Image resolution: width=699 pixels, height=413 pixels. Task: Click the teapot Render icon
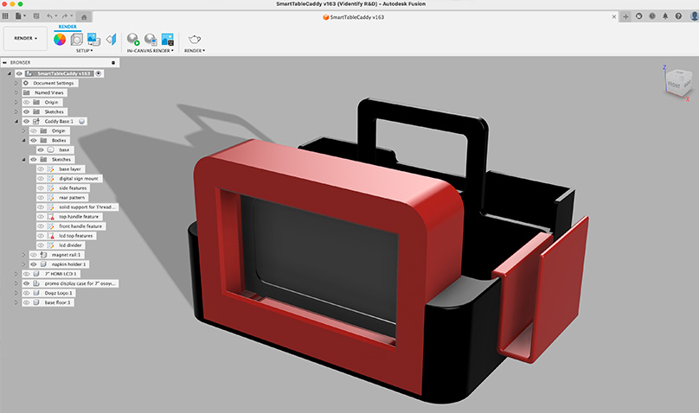pyautogui.click(x=195, y=39)
